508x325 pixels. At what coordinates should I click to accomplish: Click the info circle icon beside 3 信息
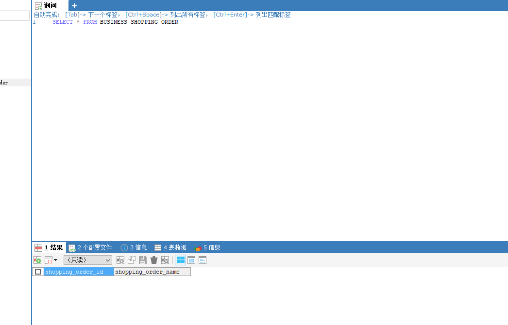click(x=124, y=247)
